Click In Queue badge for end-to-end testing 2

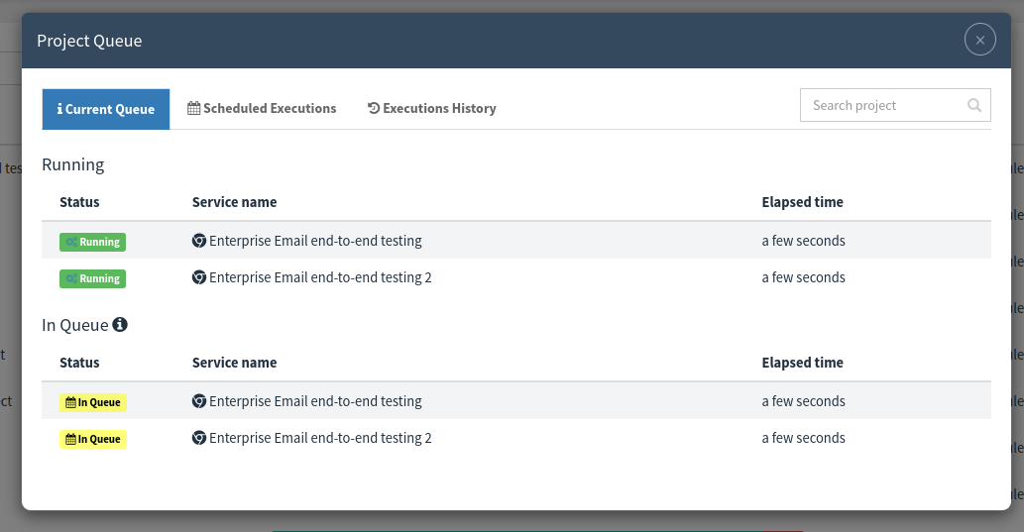pos(93,439)
